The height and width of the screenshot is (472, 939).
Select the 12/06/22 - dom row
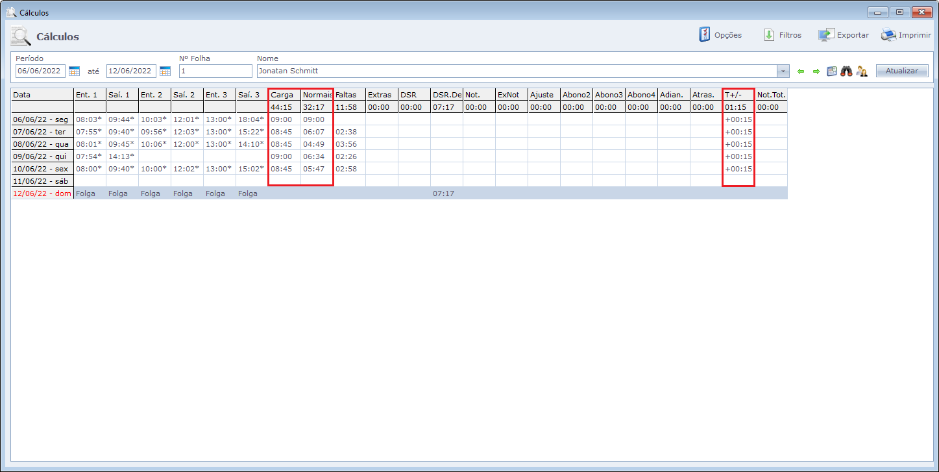(42, 193)
